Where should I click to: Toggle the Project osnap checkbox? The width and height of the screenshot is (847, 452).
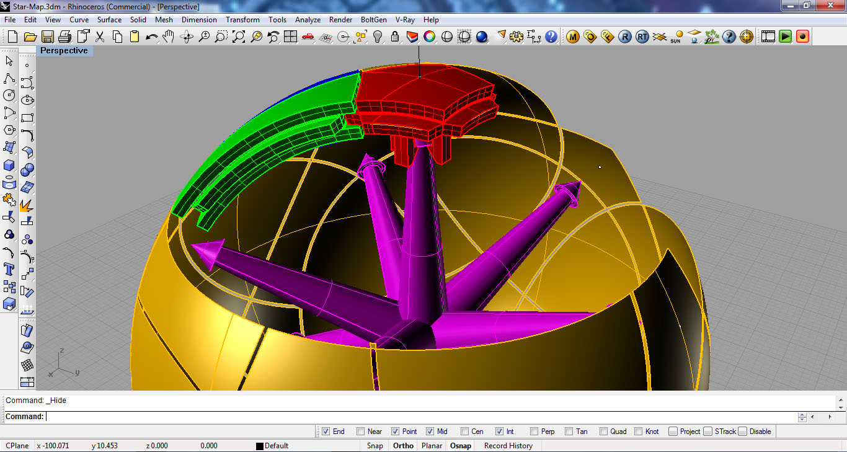click(673, 432)
